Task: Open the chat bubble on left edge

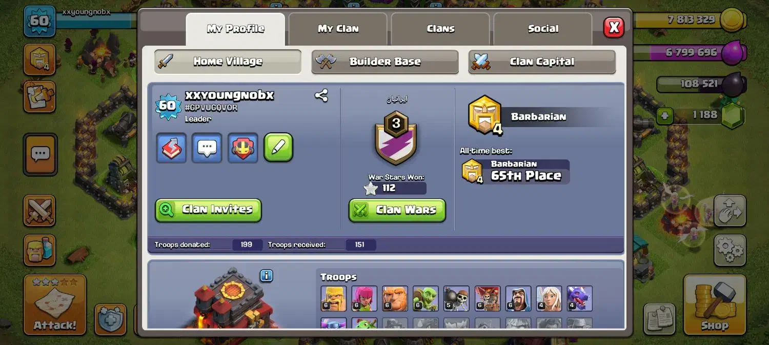Action: click(x=40, y=154)
